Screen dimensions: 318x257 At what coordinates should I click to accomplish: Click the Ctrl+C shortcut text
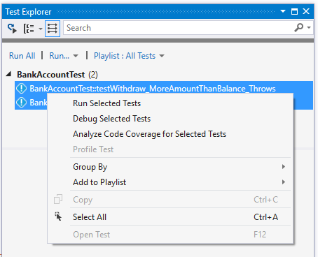click(265, 200)
